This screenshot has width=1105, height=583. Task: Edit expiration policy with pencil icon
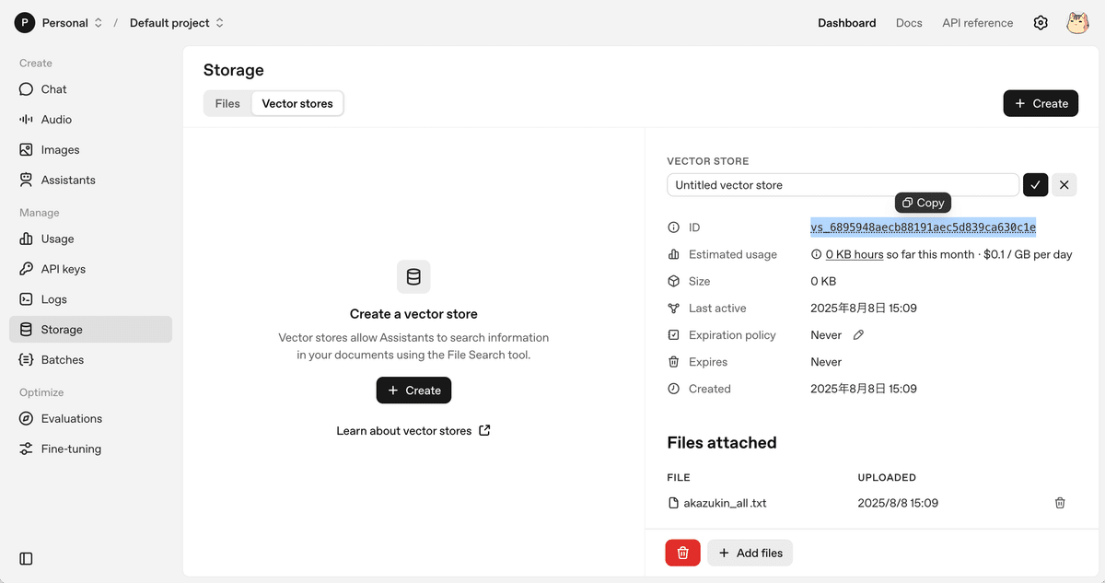pyautogui.click(x=858, y=335)
